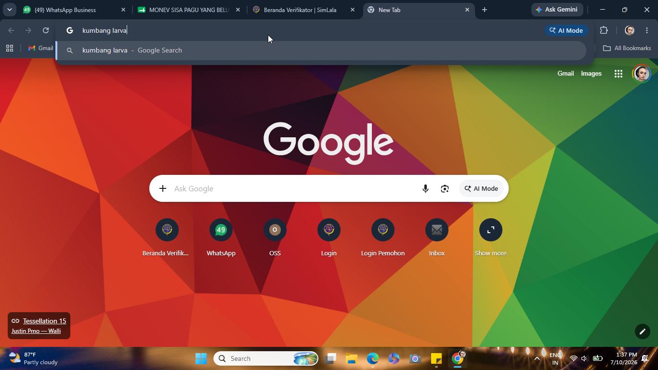Open AI Mode from the address bar

pos(566,30)
